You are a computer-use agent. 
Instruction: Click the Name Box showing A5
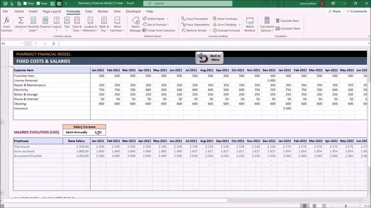coord(10,44)
